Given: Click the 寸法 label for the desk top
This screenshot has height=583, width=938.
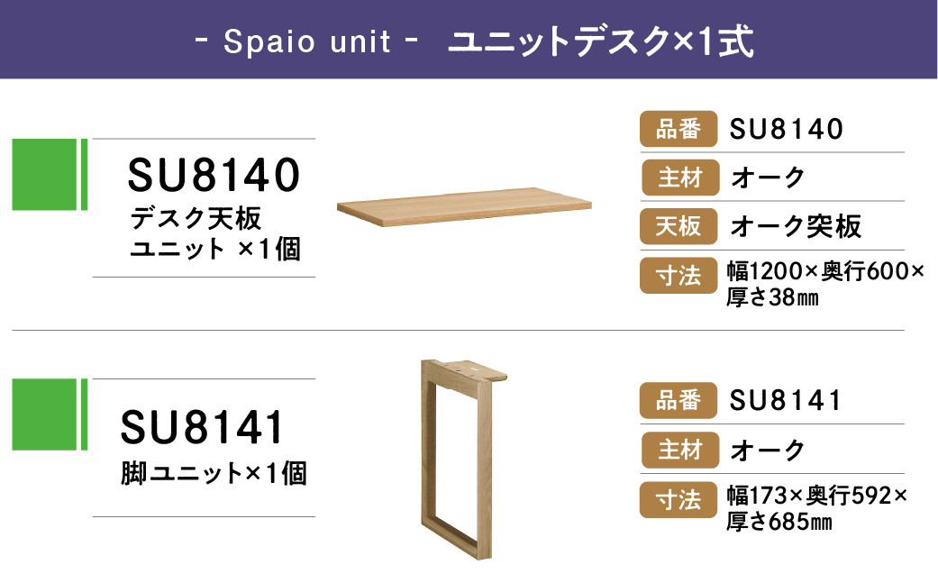Looking at the screenshot, I should (x=678, y=276).
